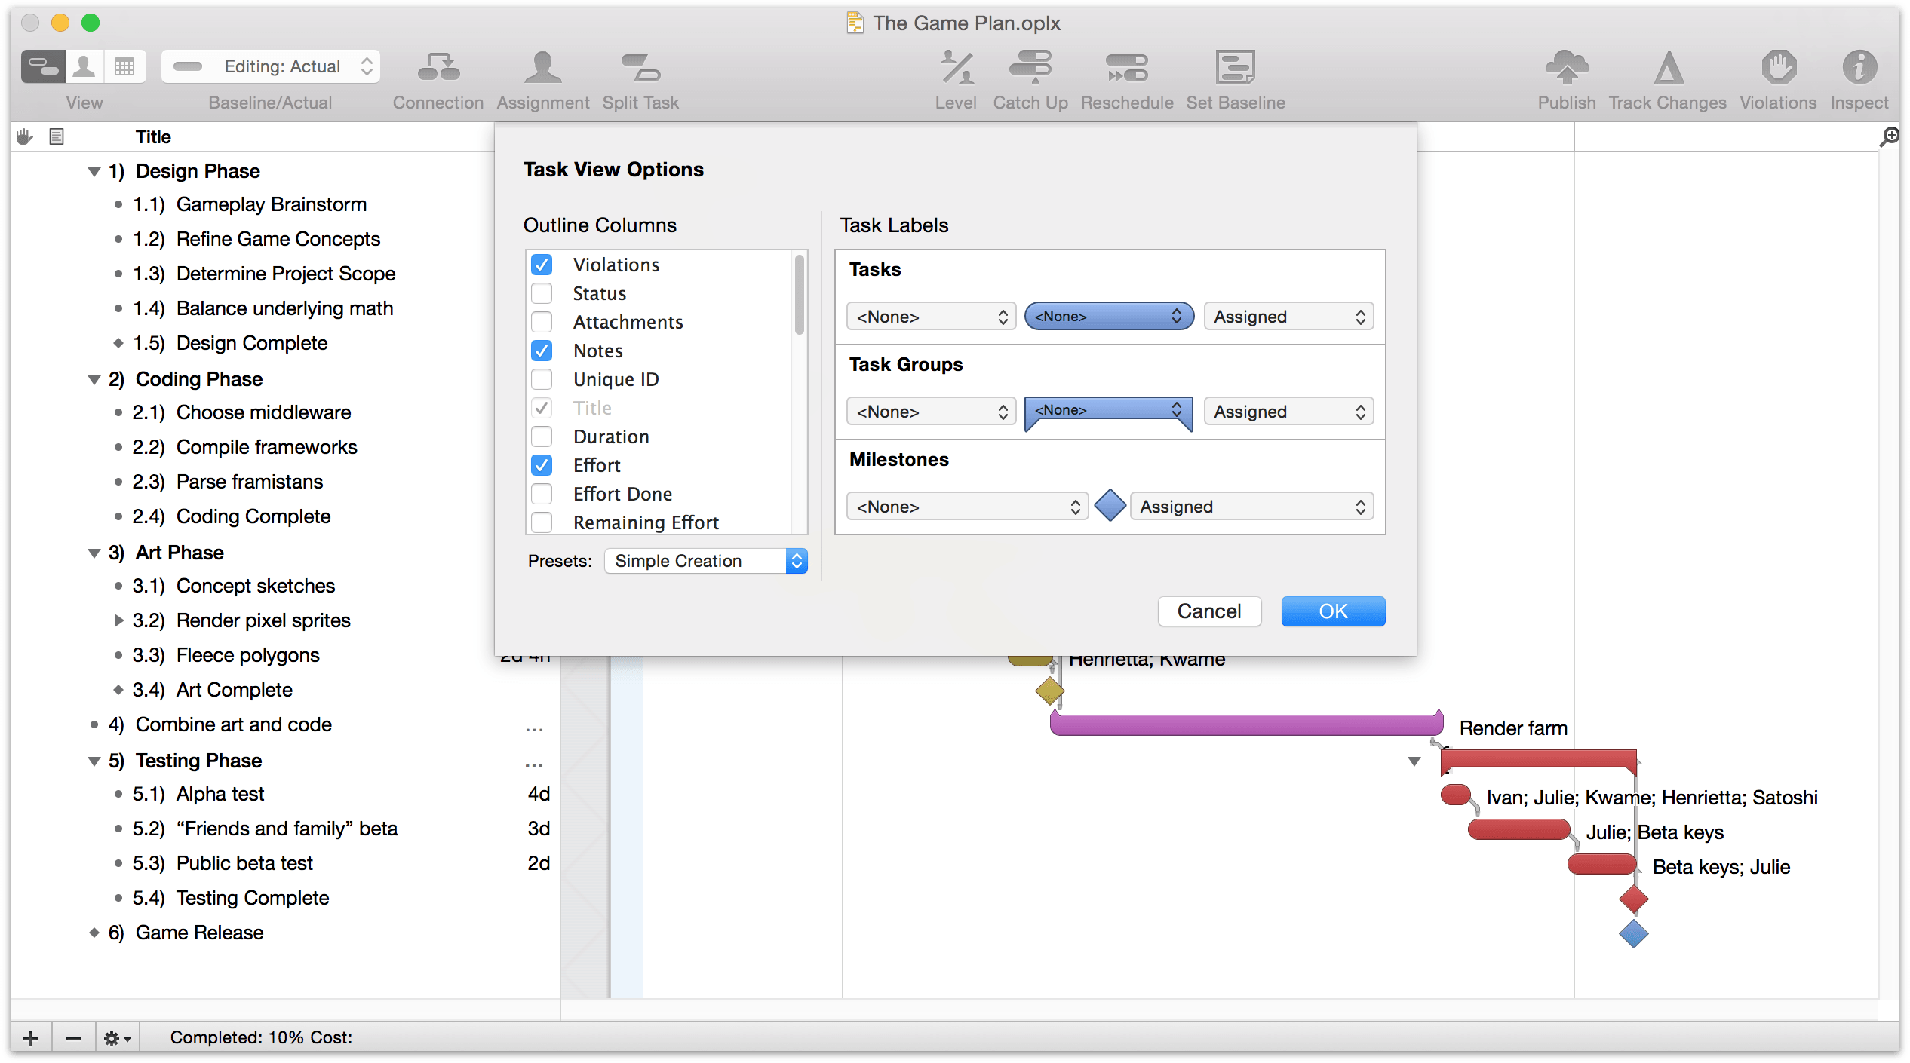The height and width of the screenshot is (1063, 1910).
Task: Toggle the Effort checkbox in Outline Columns
Action: 543,464
